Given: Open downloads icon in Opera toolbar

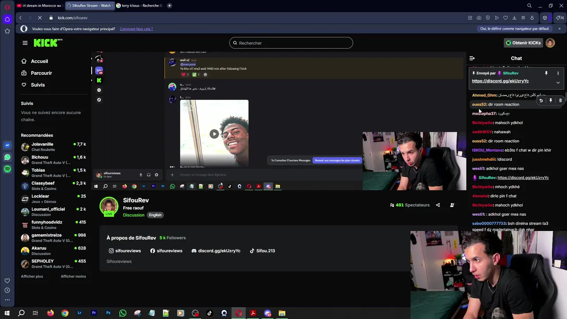Looking at the screenshot, I should (514, 18).
